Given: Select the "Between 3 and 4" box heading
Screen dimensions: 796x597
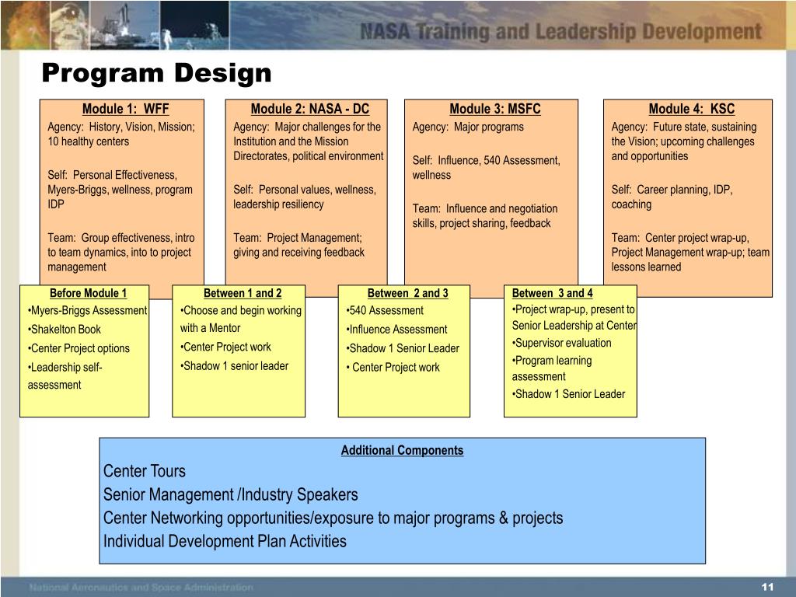Looking at the screenshot, I should point(553,293).
